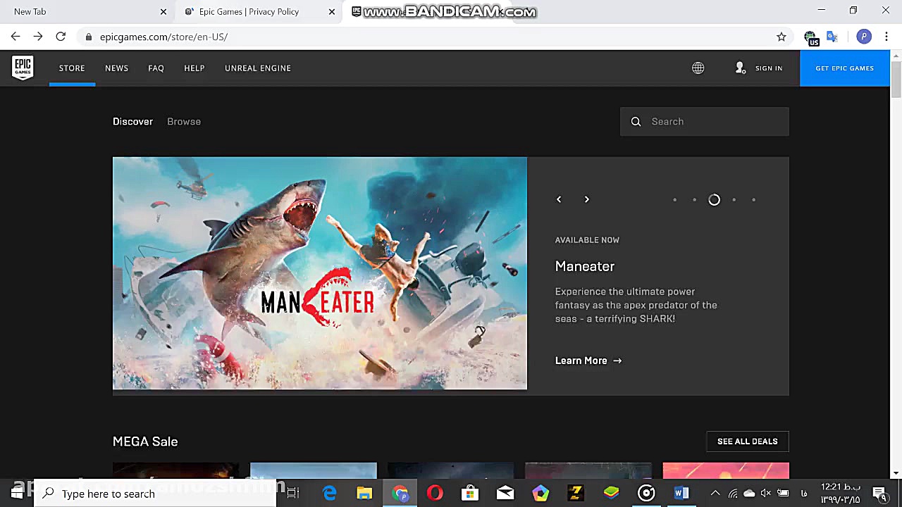This screenshot has width=902, height=507.
Task: Select the fourth carousel dot
Action: click(734, 200)
